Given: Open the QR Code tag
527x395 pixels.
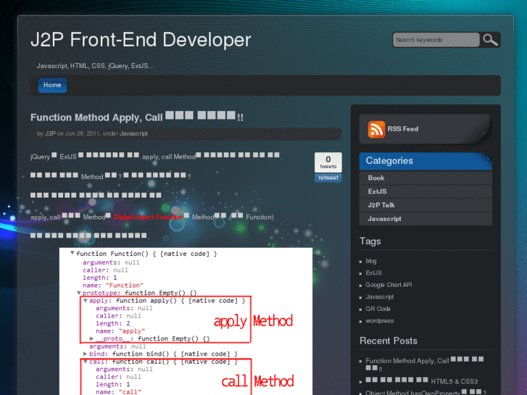Looking at the screenshot, I should click(x=379, y=309).
